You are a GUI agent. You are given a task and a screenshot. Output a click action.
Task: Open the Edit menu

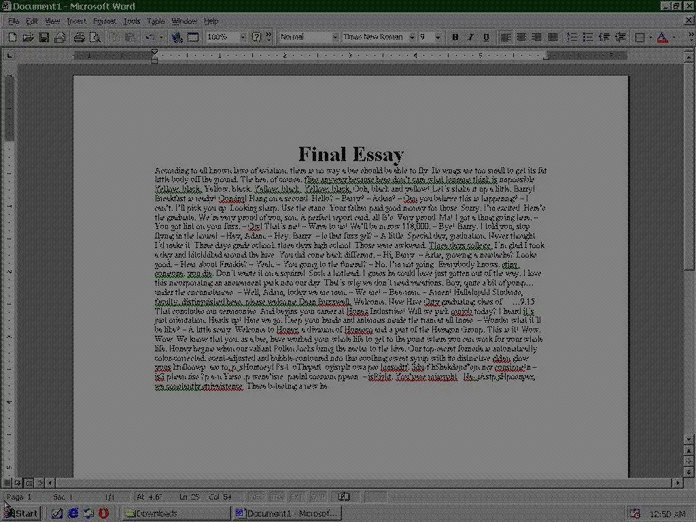31,21
